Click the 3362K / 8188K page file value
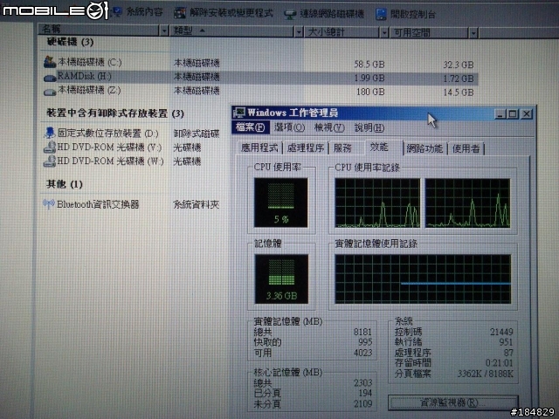The width and height of the screenshot is (559, 419). [486, 374]
